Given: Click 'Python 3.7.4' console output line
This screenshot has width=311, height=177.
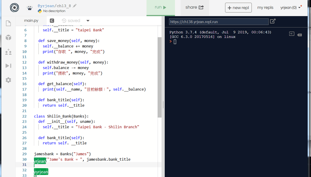Looking at the screenshot, I should (x=220, y=32).
